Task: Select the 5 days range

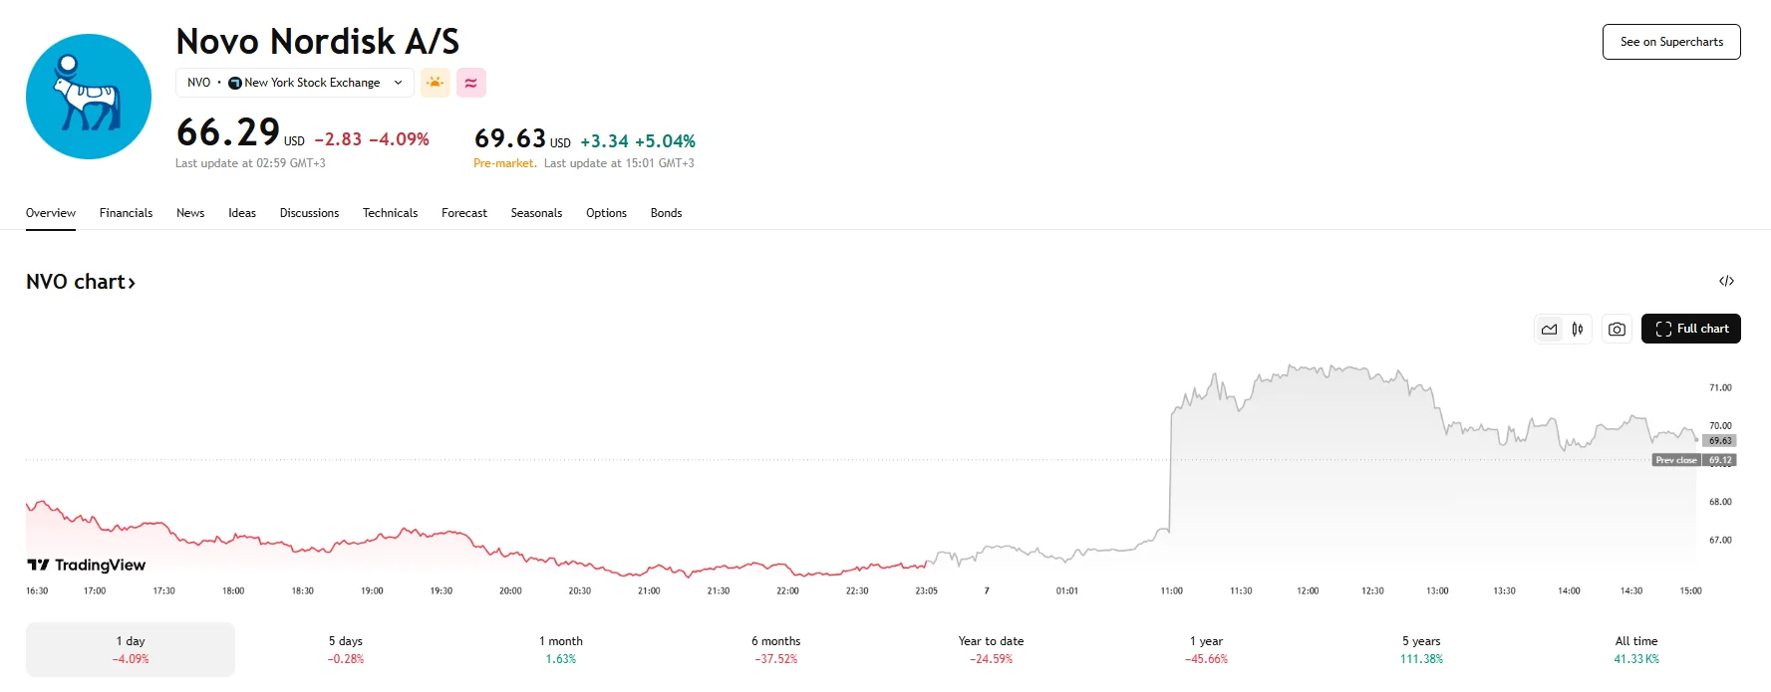Action: click(x=346, y=649)
